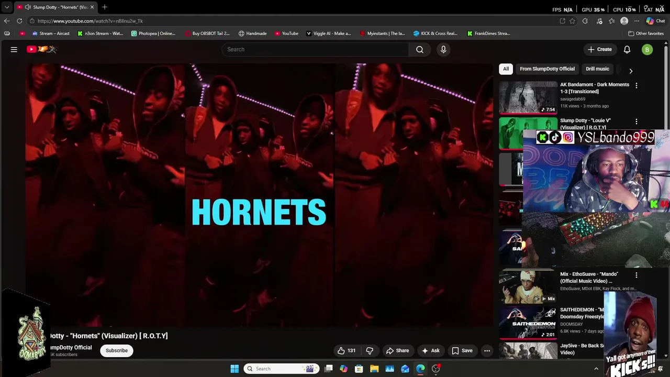
Task: Open OBS Studio from taskbar
Action: pos(436,369)
